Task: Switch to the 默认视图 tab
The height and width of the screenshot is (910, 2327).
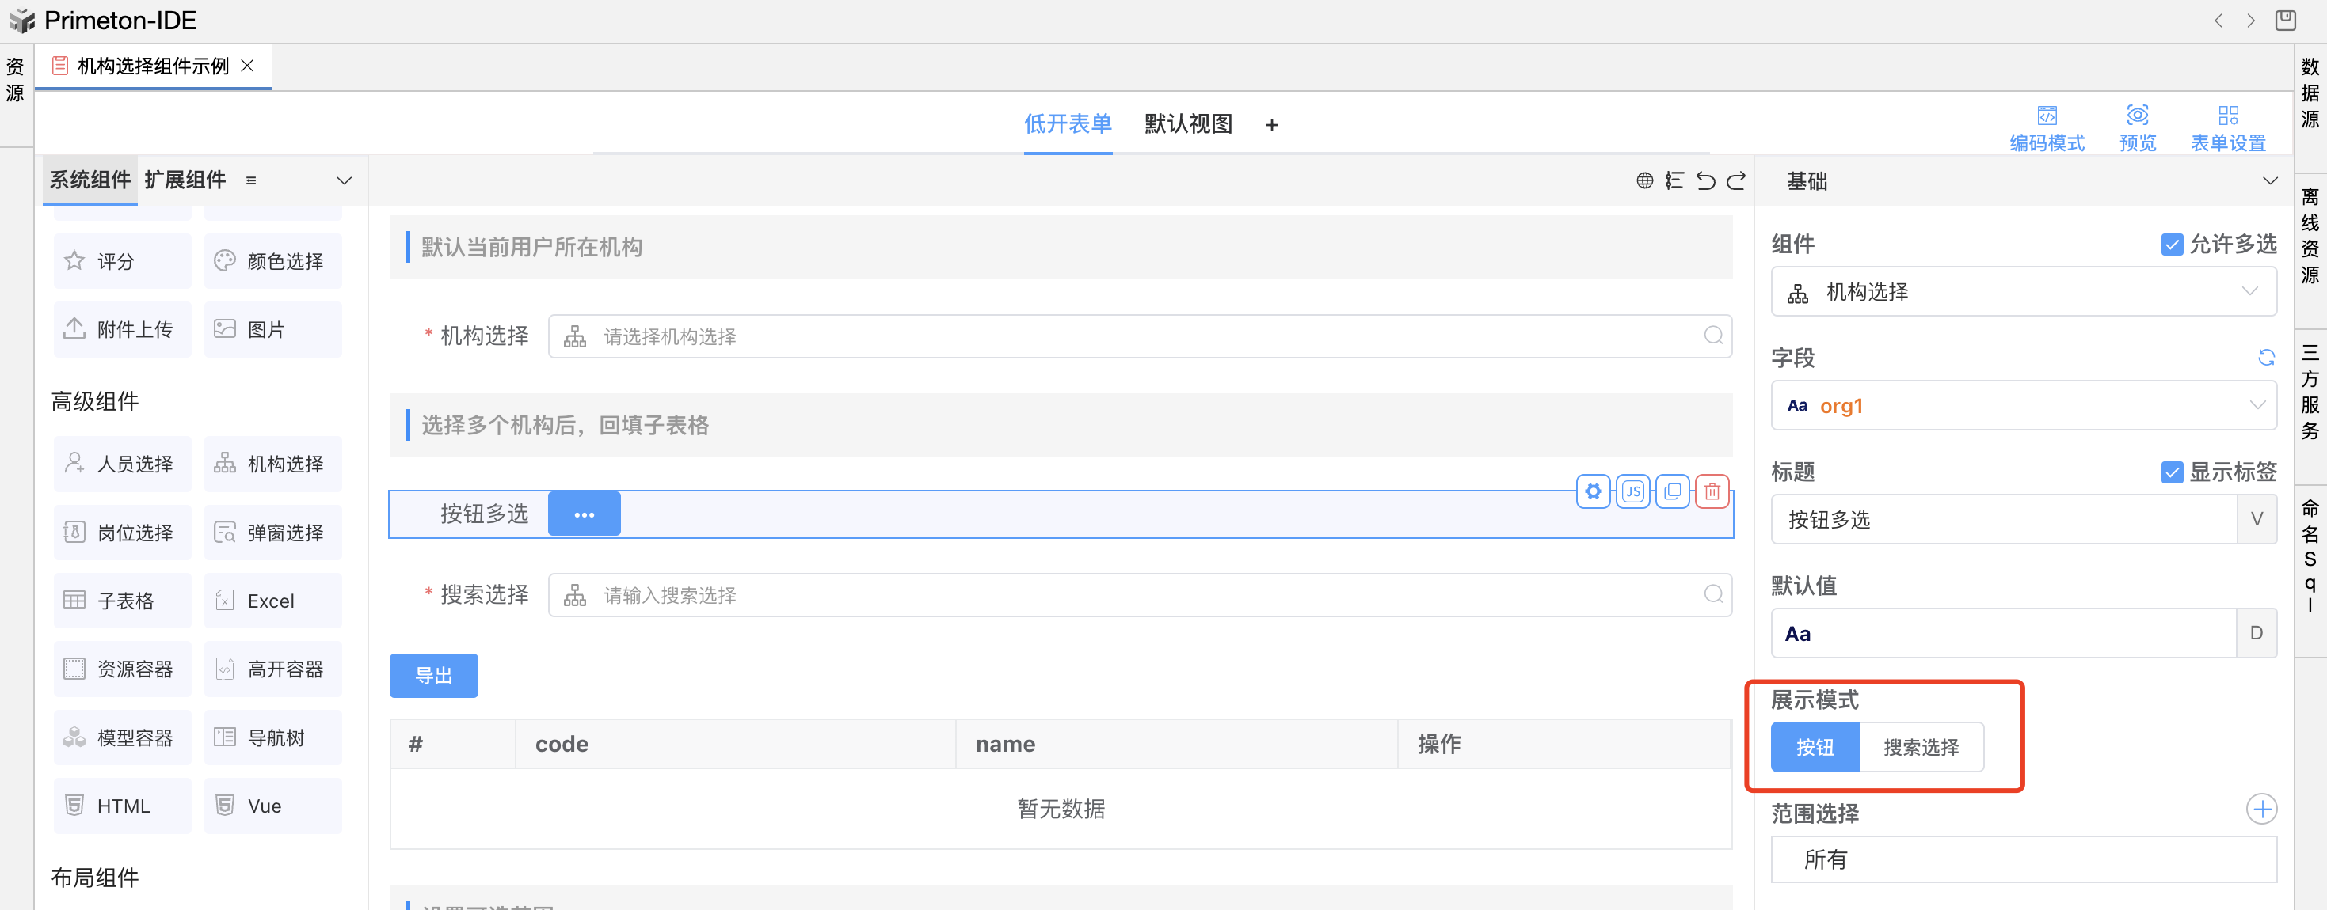Action: (x=1187, y=123)
